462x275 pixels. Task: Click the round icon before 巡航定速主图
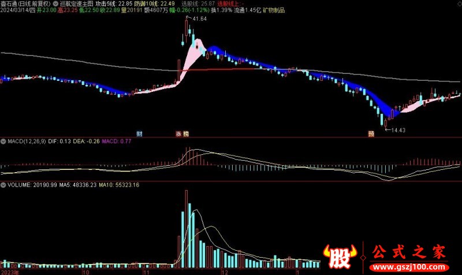(55, 3)
